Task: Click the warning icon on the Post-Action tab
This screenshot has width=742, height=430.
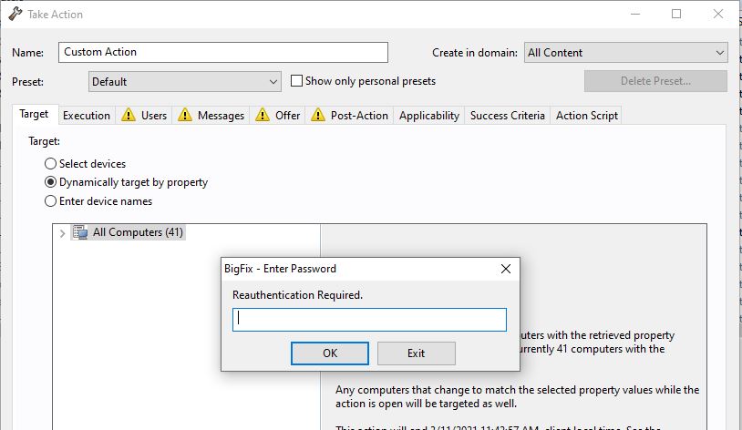Action: 318,115
